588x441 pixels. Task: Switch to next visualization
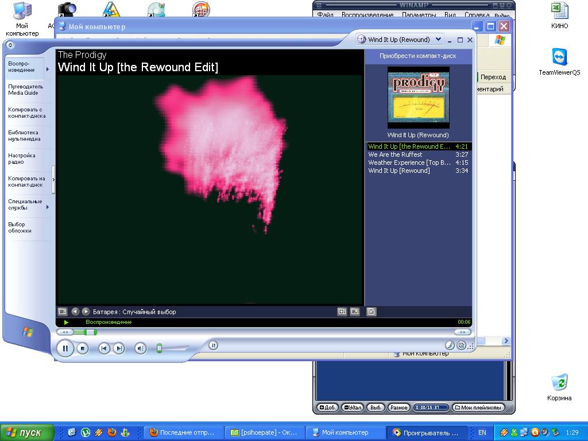tap(86, 312)
